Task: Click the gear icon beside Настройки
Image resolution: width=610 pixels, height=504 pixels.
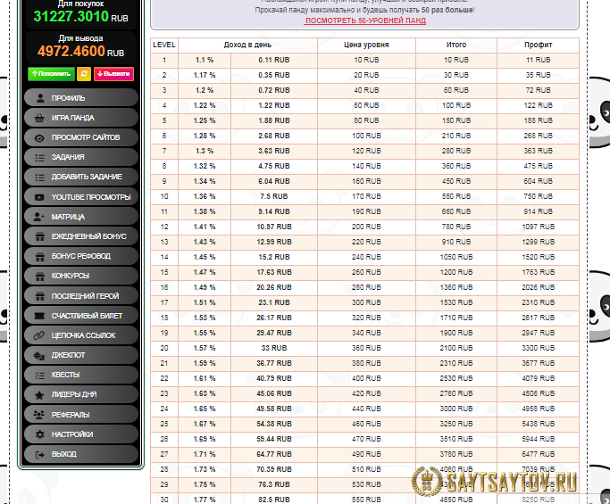Action: (x=39, y=434)
